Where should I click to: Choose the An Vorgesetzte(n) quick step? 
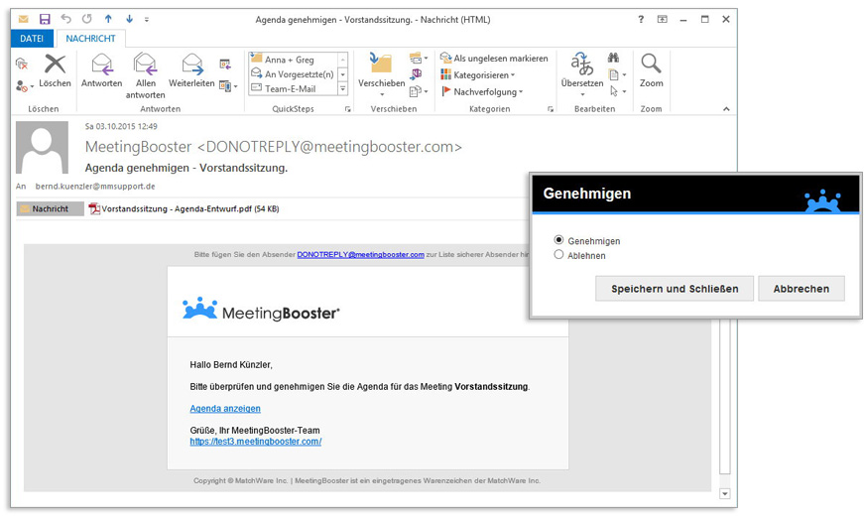pos(292,73)
